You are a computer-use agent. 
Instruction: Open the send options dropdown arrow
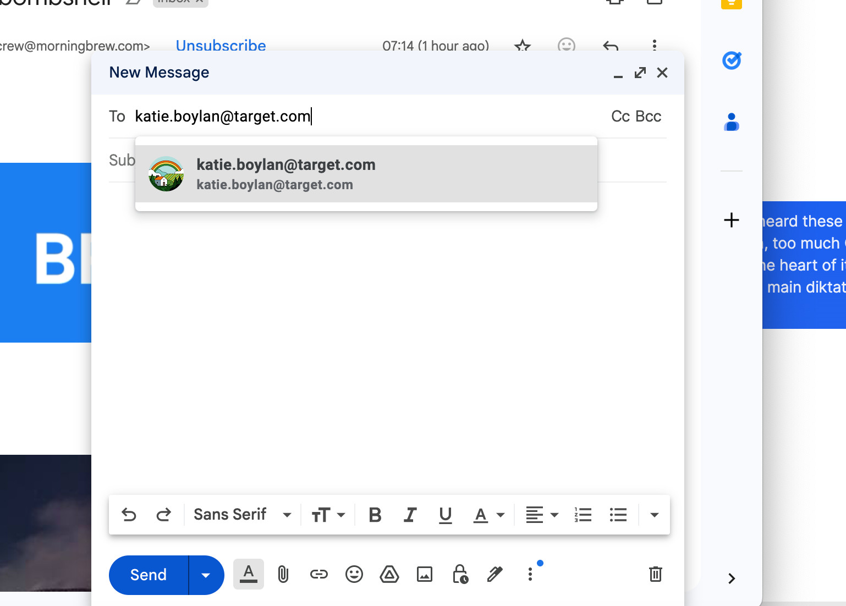pos(206,575)
